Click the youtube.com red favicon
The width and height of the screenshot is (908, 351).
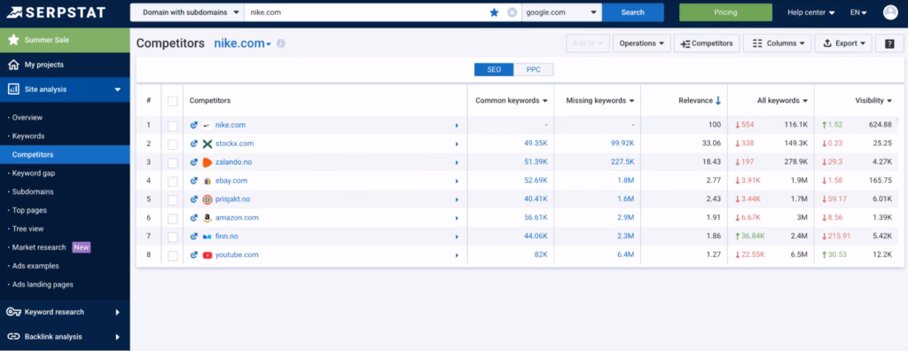tap(207, 255)
